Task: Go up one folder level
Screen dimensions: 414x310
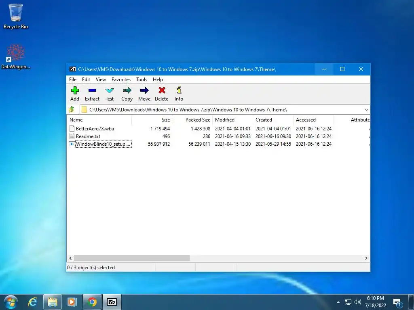Action: coord(72,109)
